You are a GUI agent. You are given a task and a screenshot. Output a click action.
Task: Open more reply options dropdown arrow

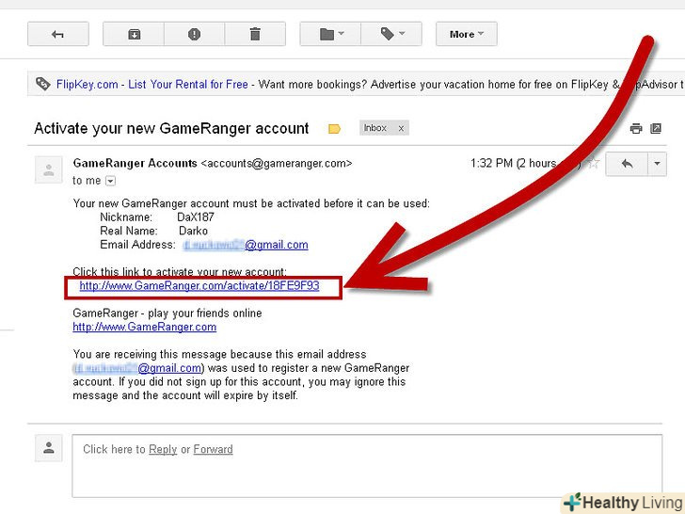[657, 164]
